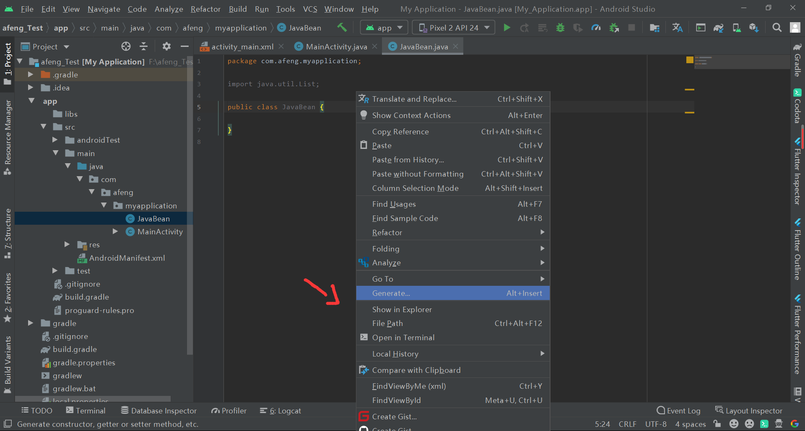This screenshot has width=805, height=431.
Task: Click the read-only lock icon in status bar
Action: [x=717, y=424]
